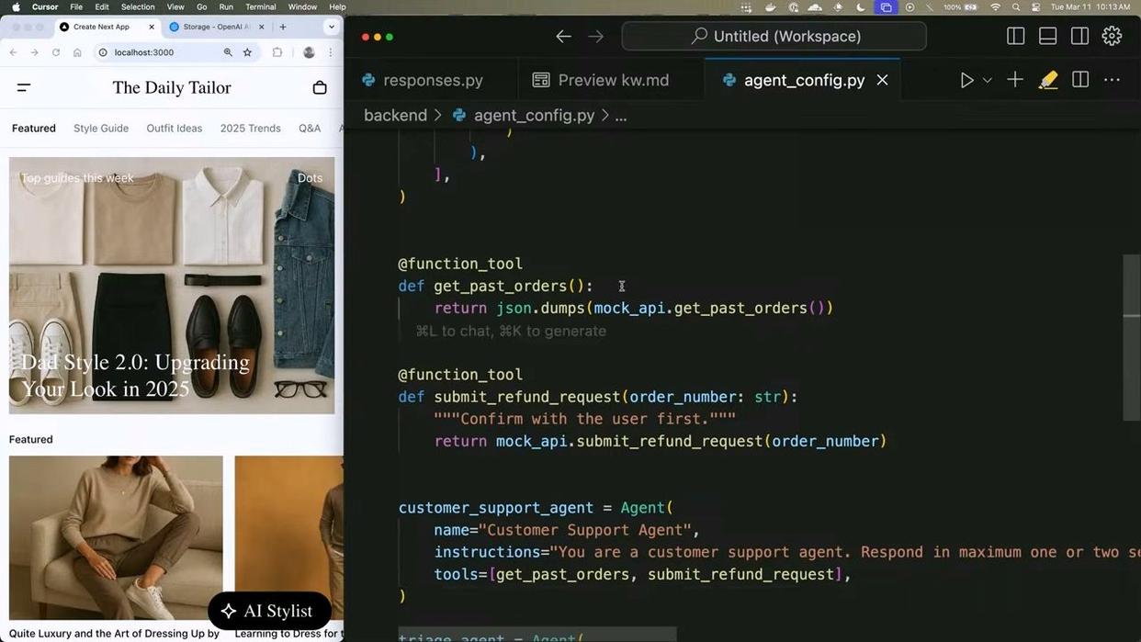Image resolution: width=1141 pixels, height=642 pixels.
Task: Open a new editor tab with the plus icon
Action: click(1015, 80)
